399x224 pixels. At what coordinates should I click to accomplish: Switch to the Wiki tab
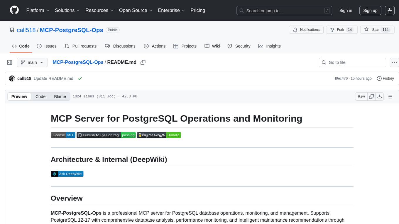click(x=212, y=46)
